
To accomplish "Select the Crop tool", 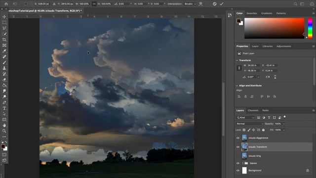I will [x=4, y=40].
